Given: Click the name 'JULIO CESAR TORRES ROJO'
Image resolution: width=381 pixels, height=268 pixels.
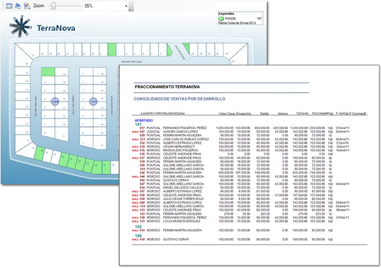Looking at the screenshot, I should (x=184, y=199).
